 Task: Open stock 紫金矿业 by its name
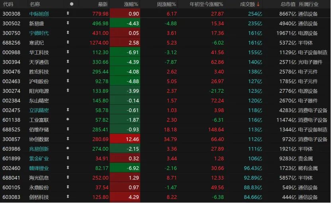tap(39, 158)
